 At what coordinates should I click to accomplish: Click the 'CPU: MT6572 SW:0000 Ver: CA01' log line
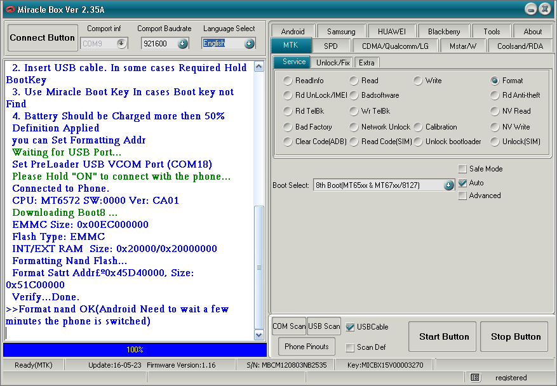(x=95, y=201)
